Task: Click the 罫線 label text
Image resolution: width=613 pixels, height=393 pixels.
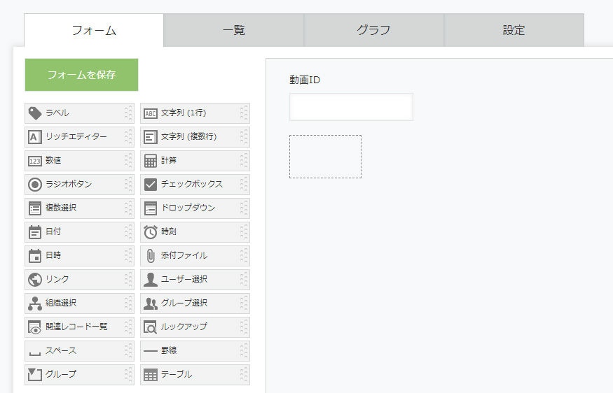Action: click(169, 350)
